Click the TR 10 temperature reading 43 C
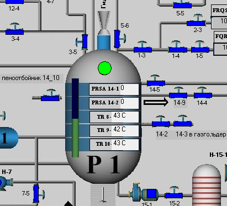This screenshot has height=206, width=227. (x=125, y=145)
